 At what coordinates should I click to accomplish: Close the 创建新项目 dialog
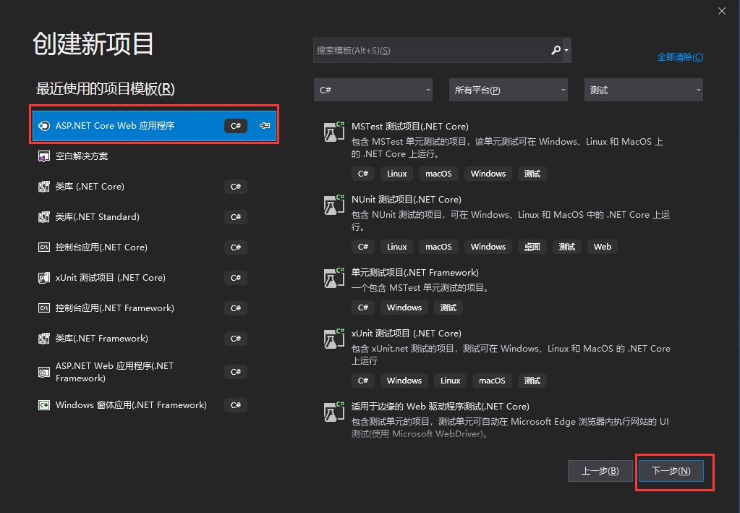click(x=722, y=11)
